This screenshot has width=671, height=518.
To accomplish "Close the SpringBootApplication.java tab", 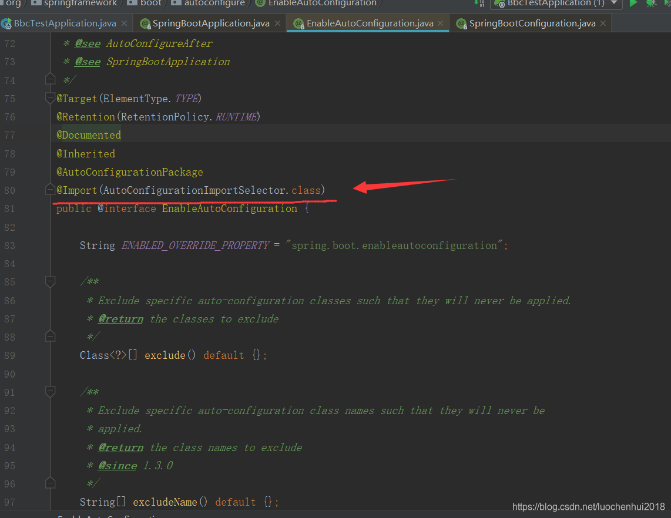I will pyautogui.click(x=276, y=23).
